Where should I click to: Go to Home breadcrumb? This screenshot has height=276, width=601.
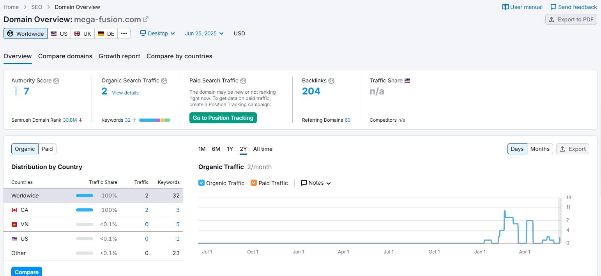click(x=11, y=7)
